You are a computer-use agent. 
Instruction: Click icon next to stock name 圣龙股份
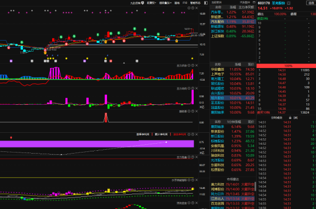[x=289, y=3]
